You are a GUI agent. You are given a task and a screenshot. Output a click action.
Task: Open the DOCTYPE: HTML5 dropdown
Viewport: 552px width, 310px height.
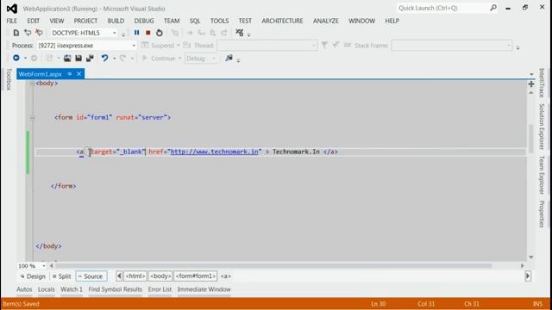pos(115,33)
